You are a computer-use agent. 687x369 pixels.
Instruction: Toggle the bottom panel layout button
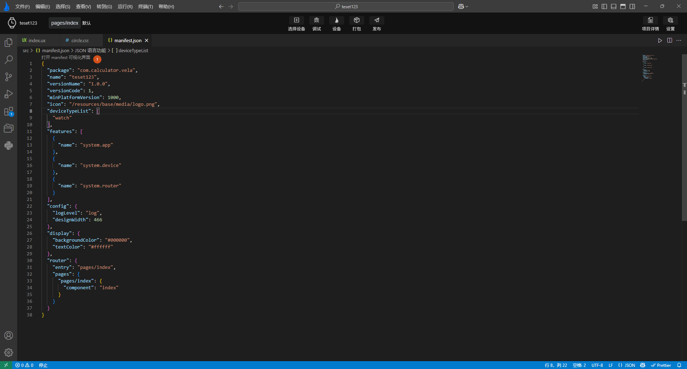pos(614,6)
